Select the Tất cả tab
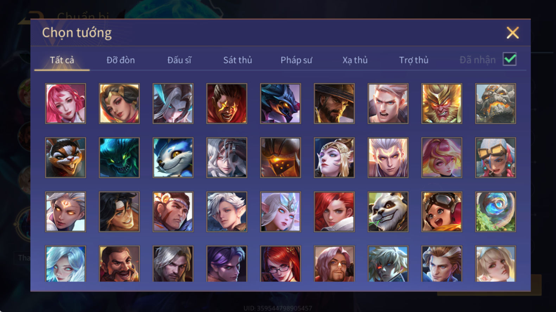Screen dimensions: 556x312 (x=62, y=60)
